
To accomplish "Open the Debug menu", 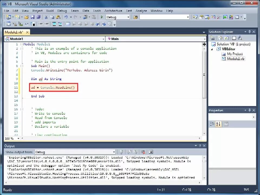I will [62, 11].
